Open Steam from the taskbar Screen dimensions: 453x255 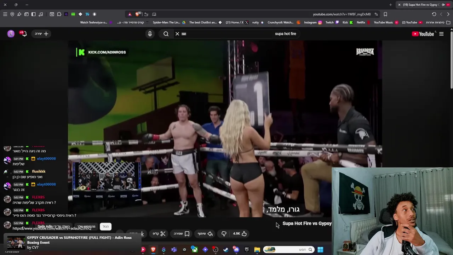coord(226,250)
